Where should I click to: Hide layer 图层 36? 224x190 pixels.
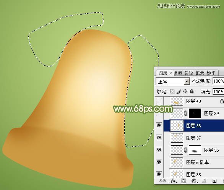point(159,150)
